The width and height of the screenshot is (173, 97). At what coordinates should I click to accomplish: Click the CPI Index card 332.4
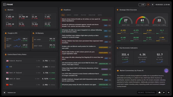tap(125, 58)
